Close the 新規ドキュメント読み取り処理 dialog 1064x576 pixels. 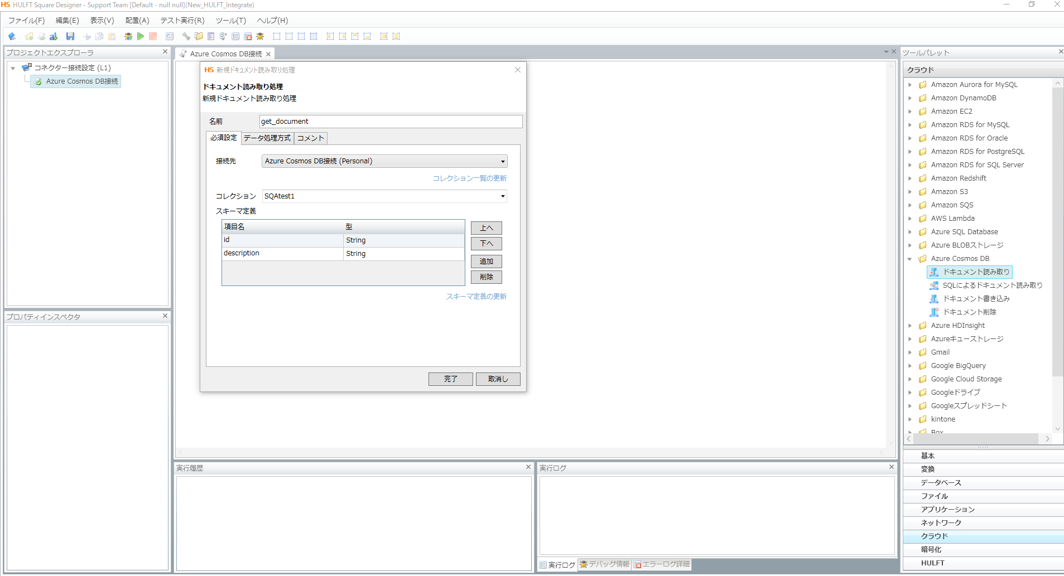point(518,70)
